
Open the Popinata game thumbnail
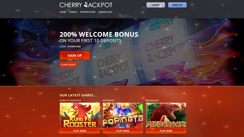point(123,115)
